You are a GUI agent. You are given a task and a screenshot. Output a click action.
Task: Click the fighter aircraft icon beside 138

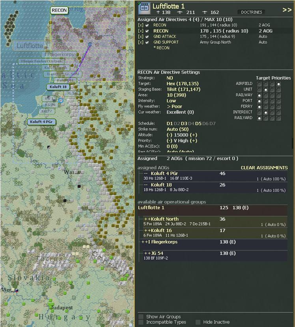click(x=158, y=12)
